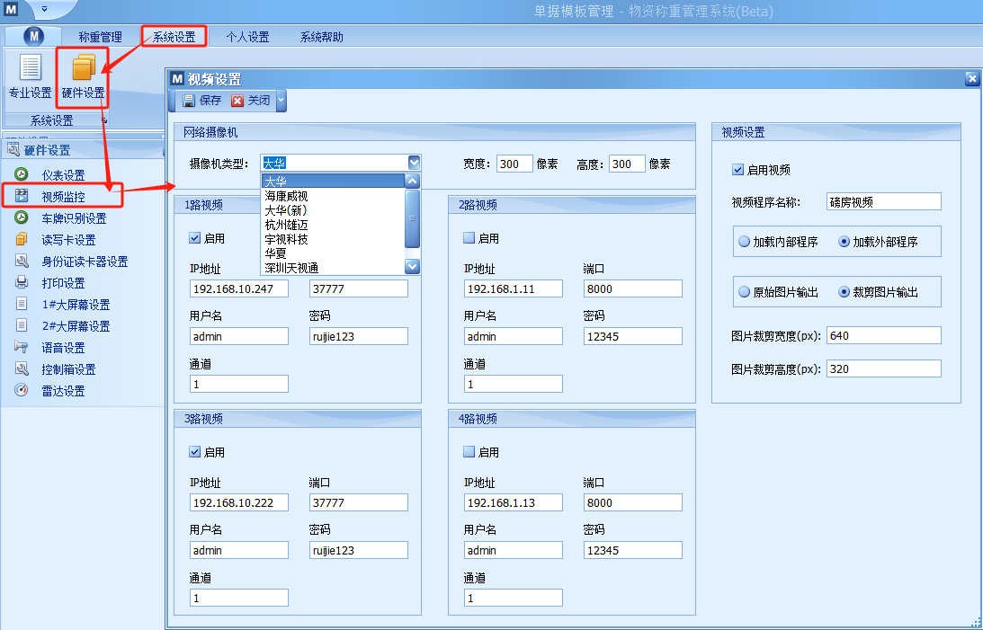Click the 1#大屏幕设置 document icon
The height and width of the screenshot is (630, 983).
click(22, 305)
